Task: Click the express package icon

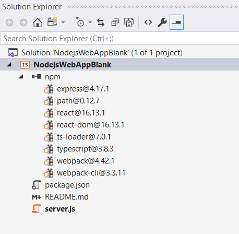Action: pyautogui.click(x=49, y=89)
